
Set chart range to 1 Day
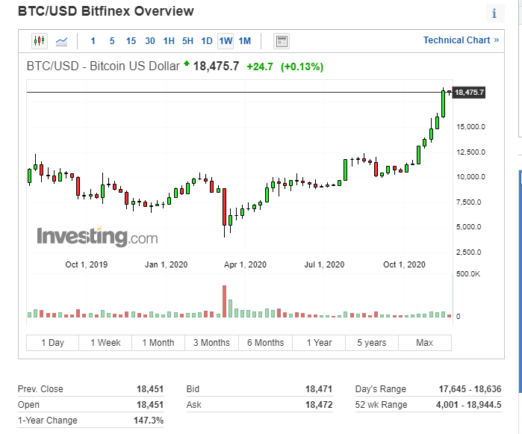coord(52,343)
